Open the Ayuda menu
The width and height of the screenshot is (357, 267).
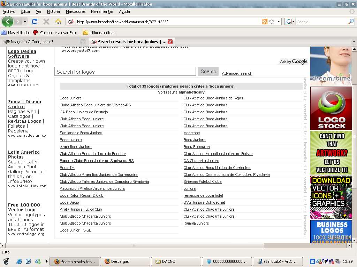(124, 11)
